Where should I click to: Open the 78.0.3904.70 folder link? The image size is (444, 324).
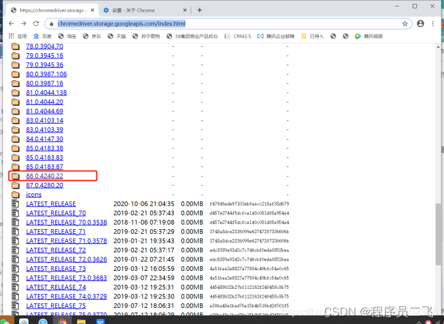pyautogui.click(x=44, y=46)
